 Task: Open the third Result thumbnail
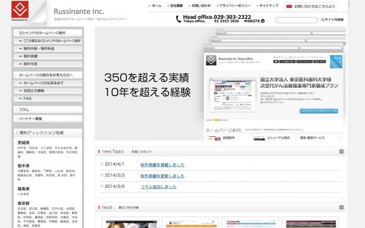coord(250,223)
